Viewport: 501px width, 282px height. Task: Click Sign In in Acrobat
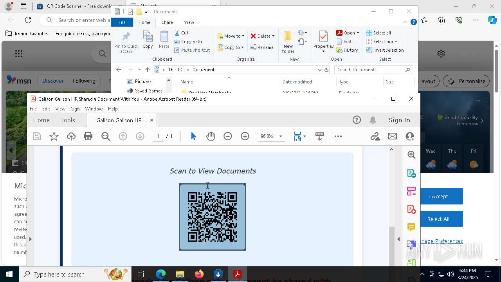click(399, 120)
